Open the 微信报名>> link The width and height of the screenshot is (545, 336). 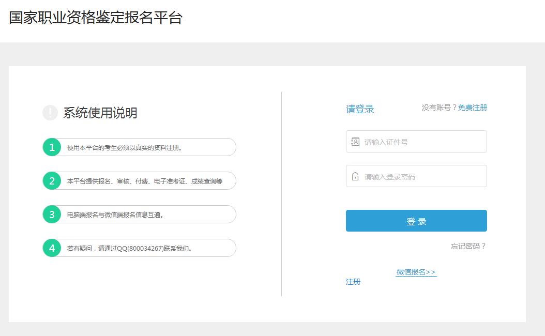[x=416, y=272]
